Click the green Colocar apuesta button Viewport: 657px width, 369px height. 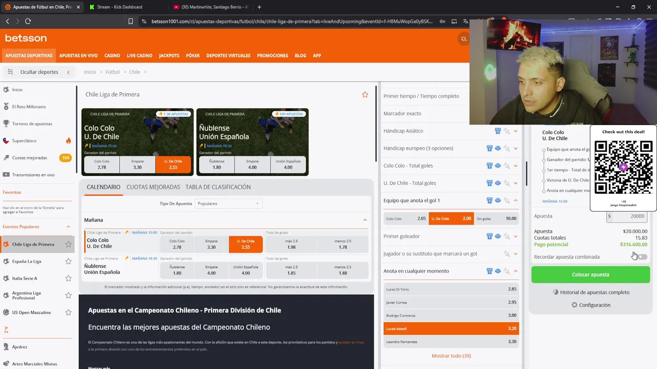[x=590, y=275]
